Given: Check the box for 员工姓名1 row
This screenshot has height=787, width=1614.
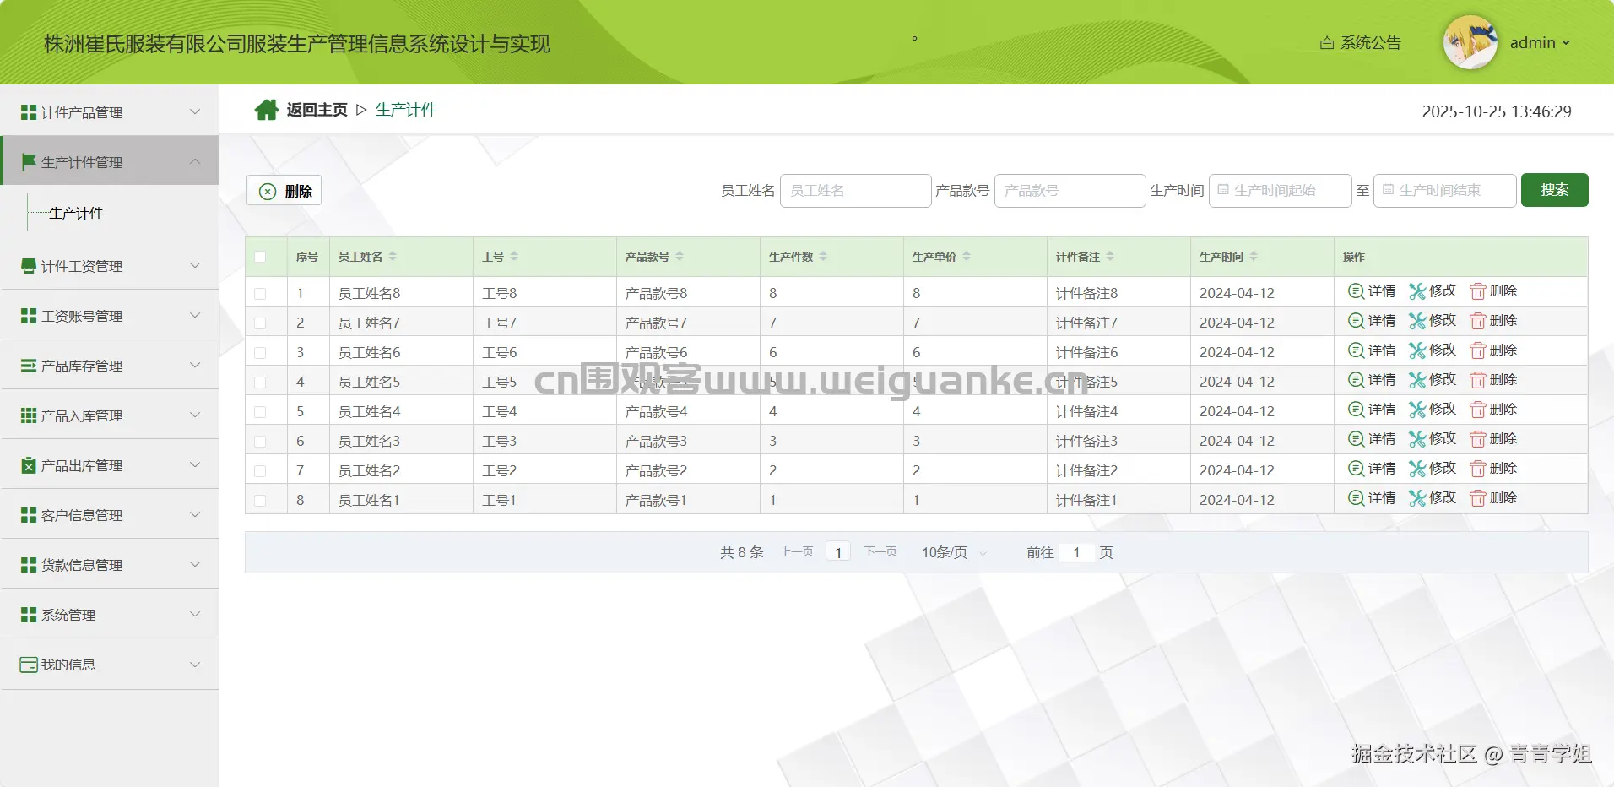Looking at the screenshot, I should (x=260, y=501).
